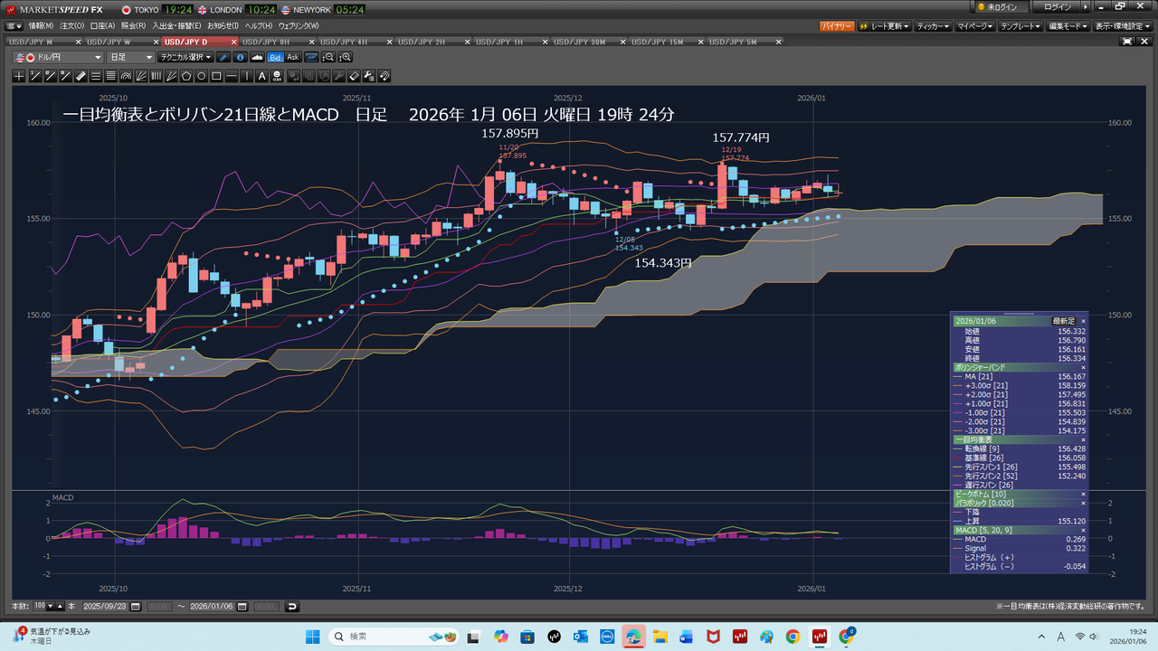The width and height of the screenshot is (1158, 651).
Task: Click the ログイン button
Action: [1058, 7]
